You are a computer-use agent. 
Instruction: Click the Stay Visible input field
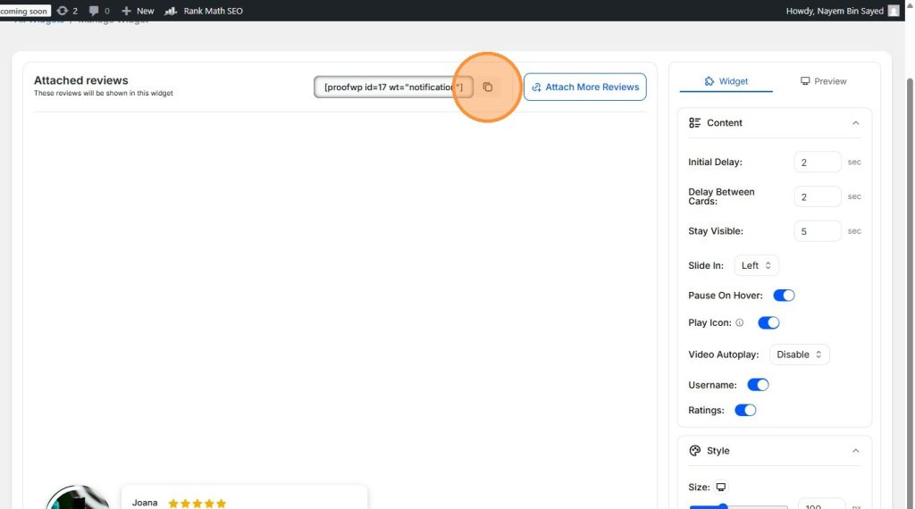click(x=817, y=231)
